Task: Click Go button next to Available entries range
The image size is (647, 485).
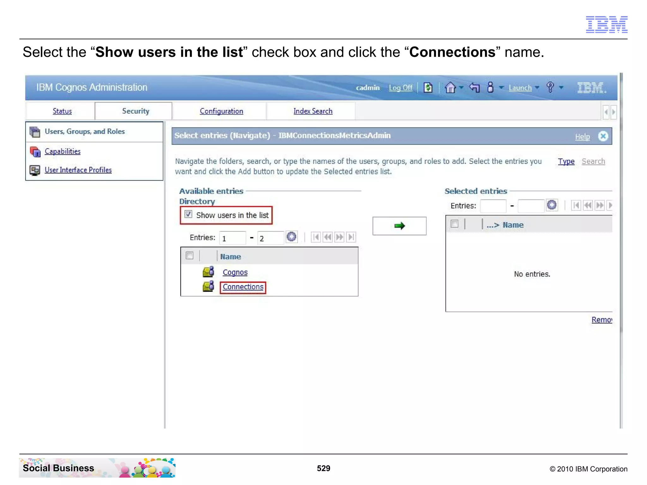Action: coord(291,237)
